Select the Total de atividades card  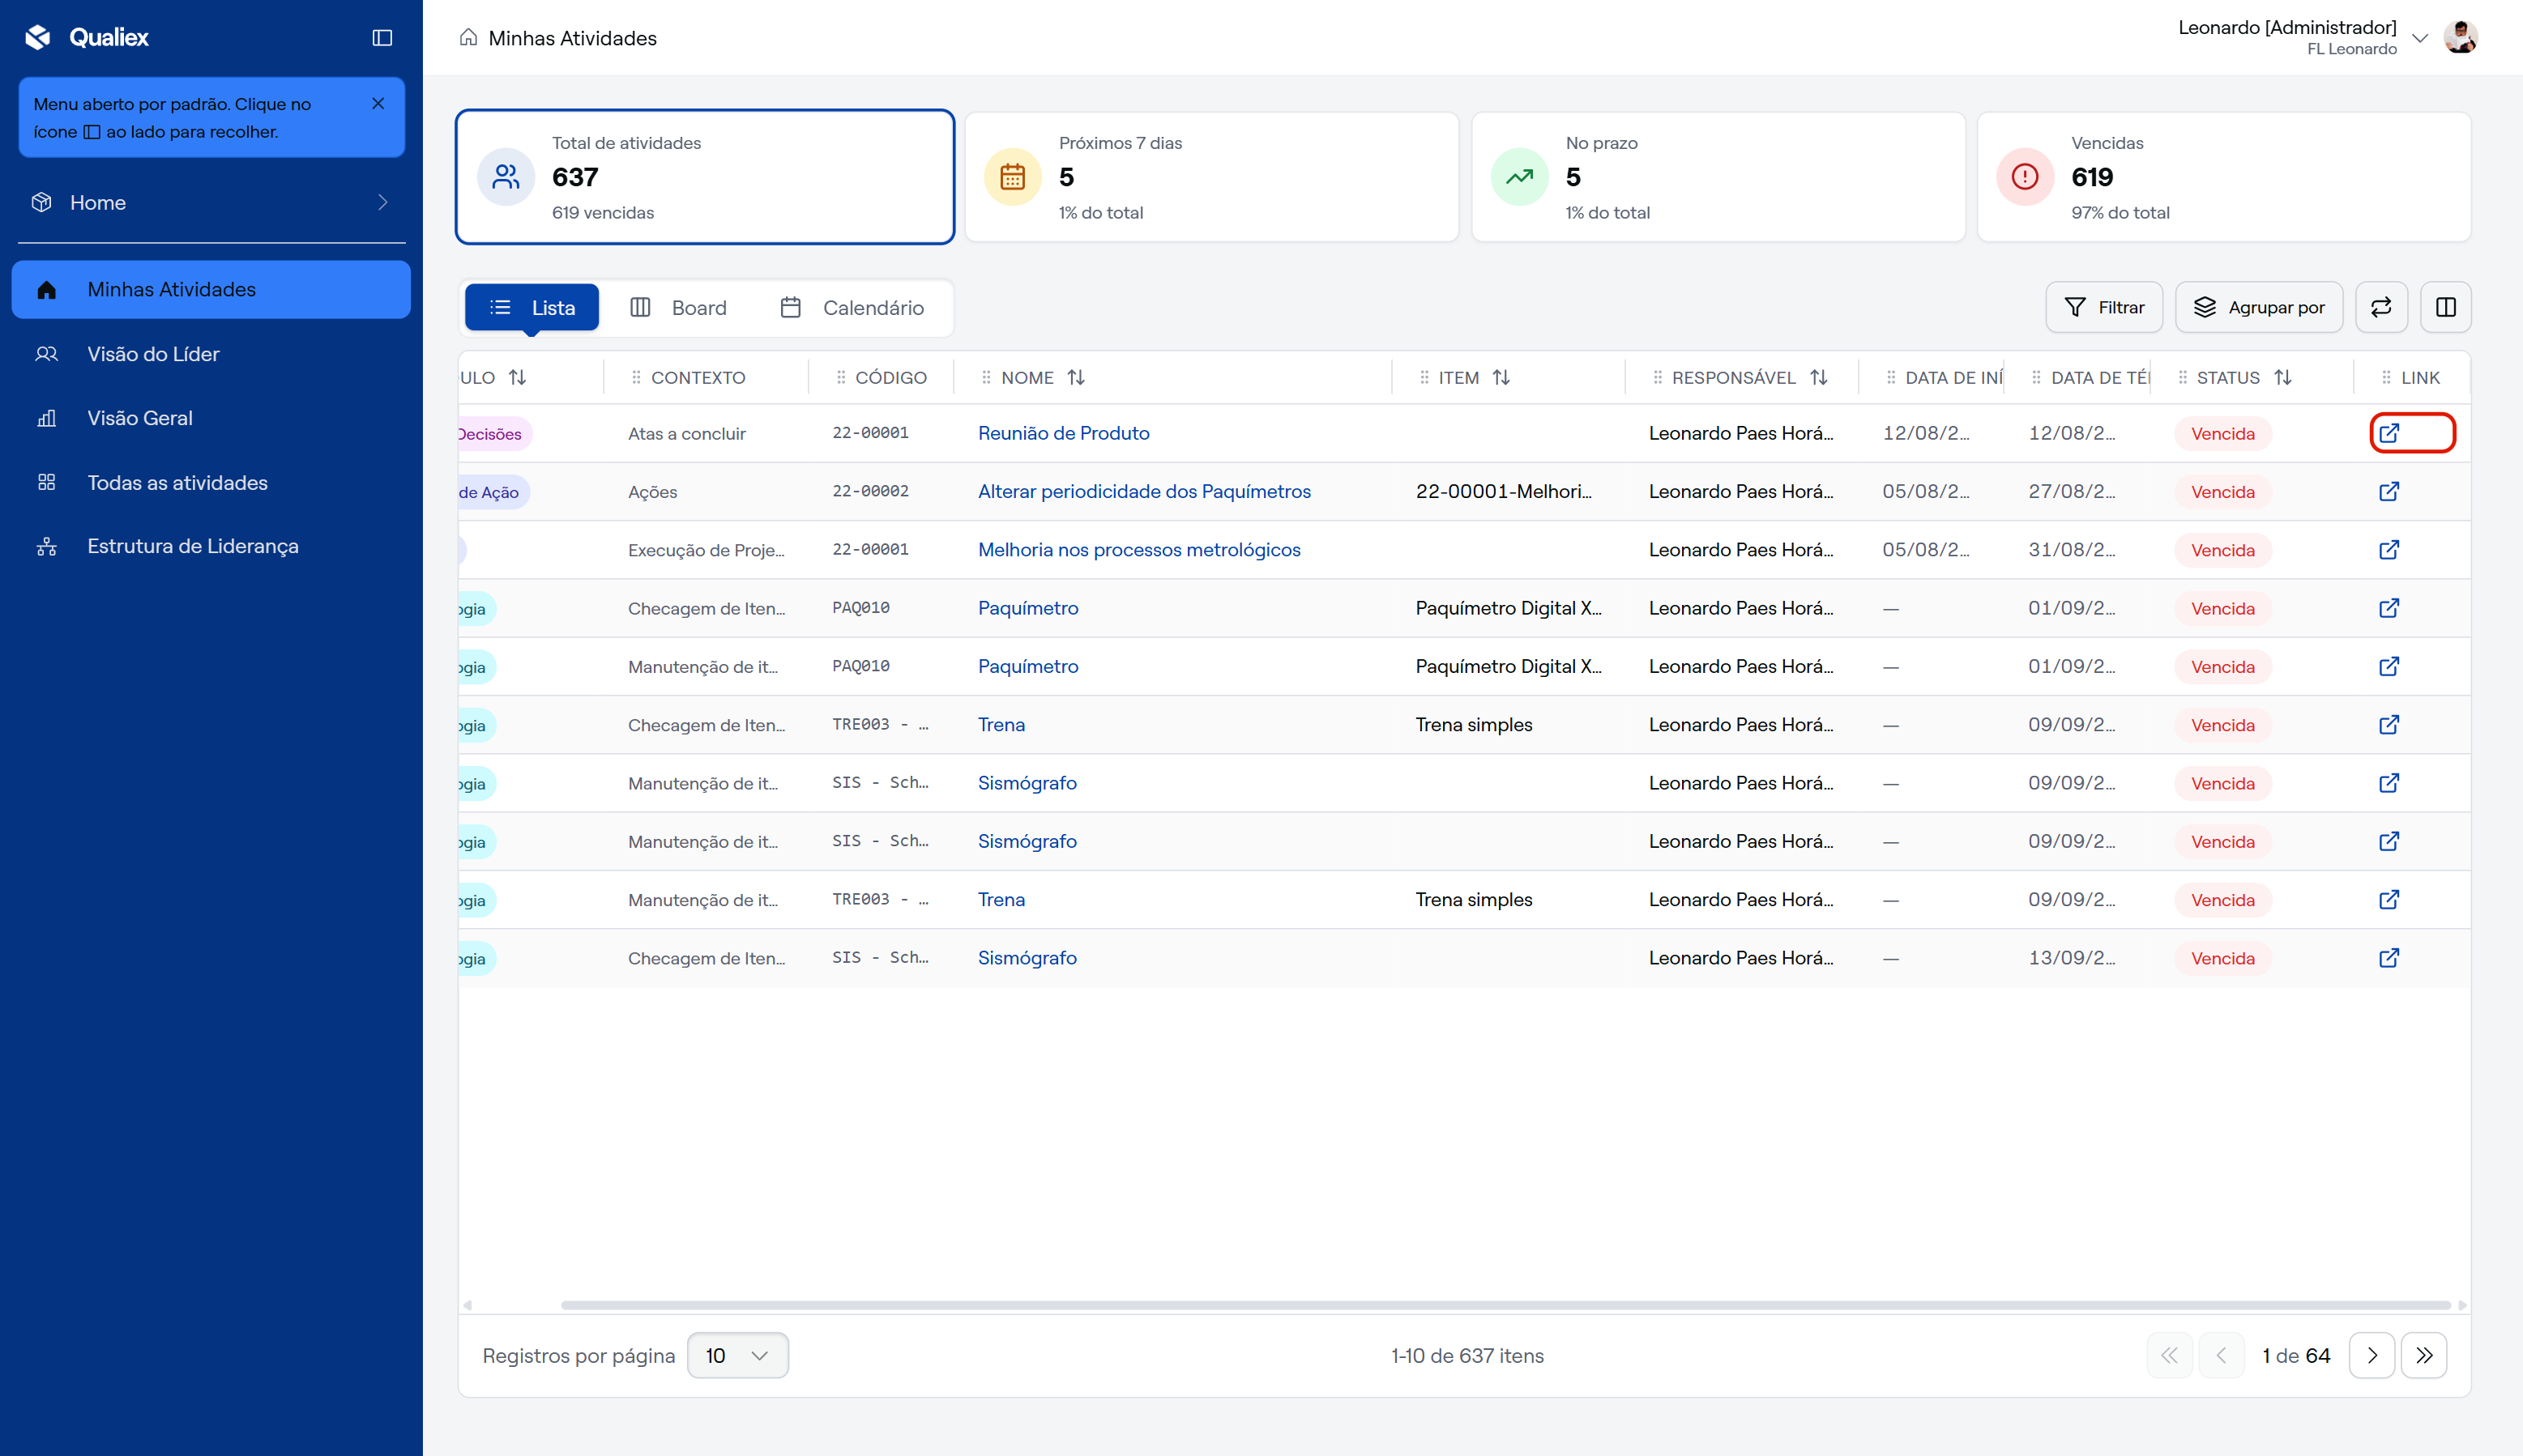coord(705,177)
